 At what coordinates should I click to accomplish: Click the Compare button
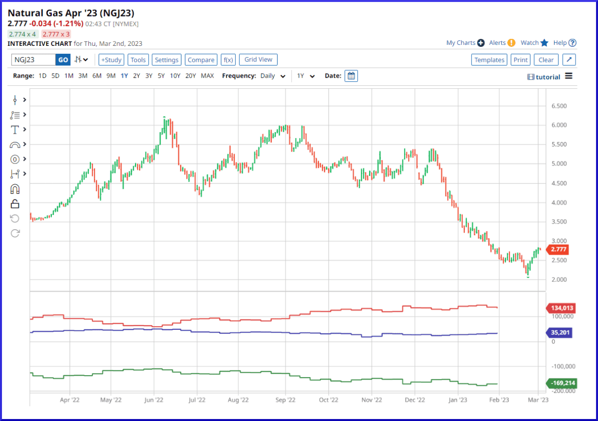201,59
